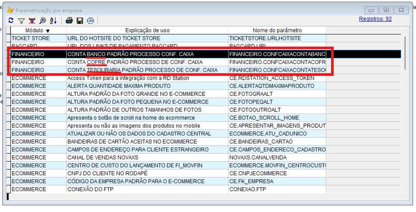
Task: Select the TICKET STORE URL hotsite row
Action: tap(113, 38)
